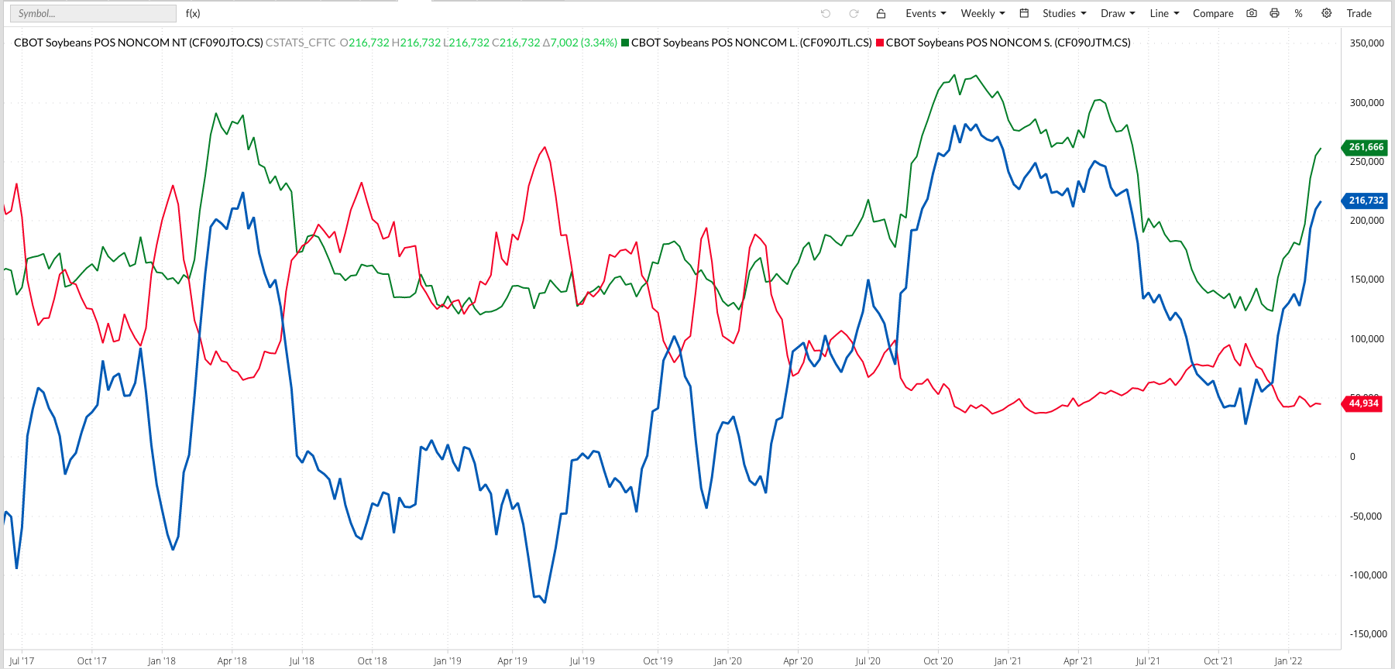Open the Draw tools dropdown
Viewport: 1395px width, 669px height.
(x=1118, y=13)
